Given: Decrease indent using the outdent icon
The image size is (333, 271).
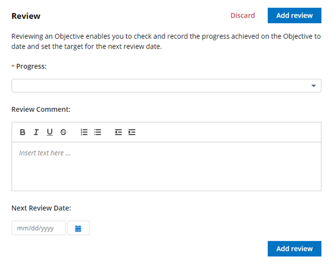Looking at the screenshot, I should coord(118,132).
